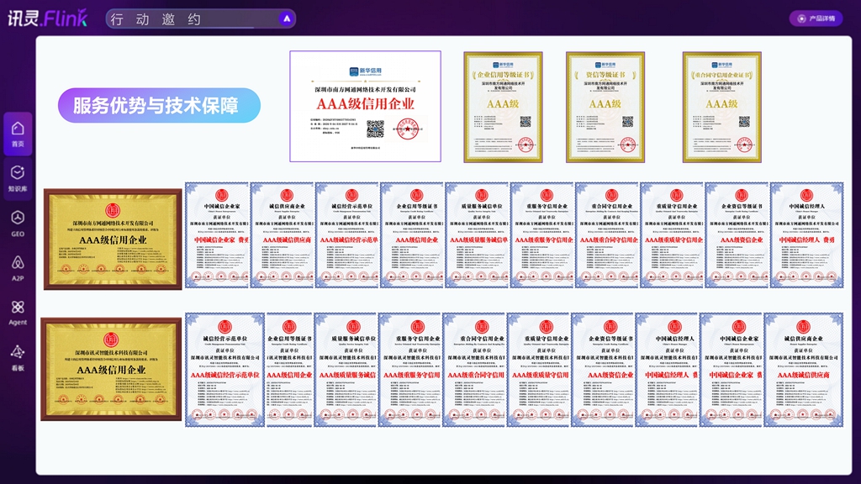Open 南方网通 中国诚信经理人 certificate

click(x=806, y=235)
